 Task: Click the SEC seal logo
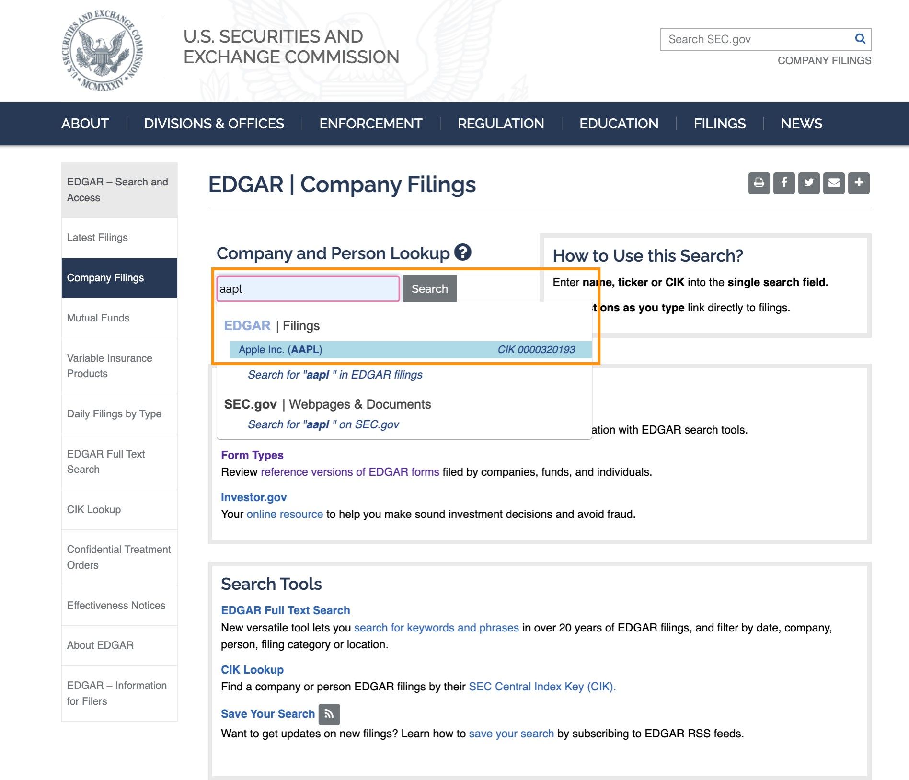(102, 50)
